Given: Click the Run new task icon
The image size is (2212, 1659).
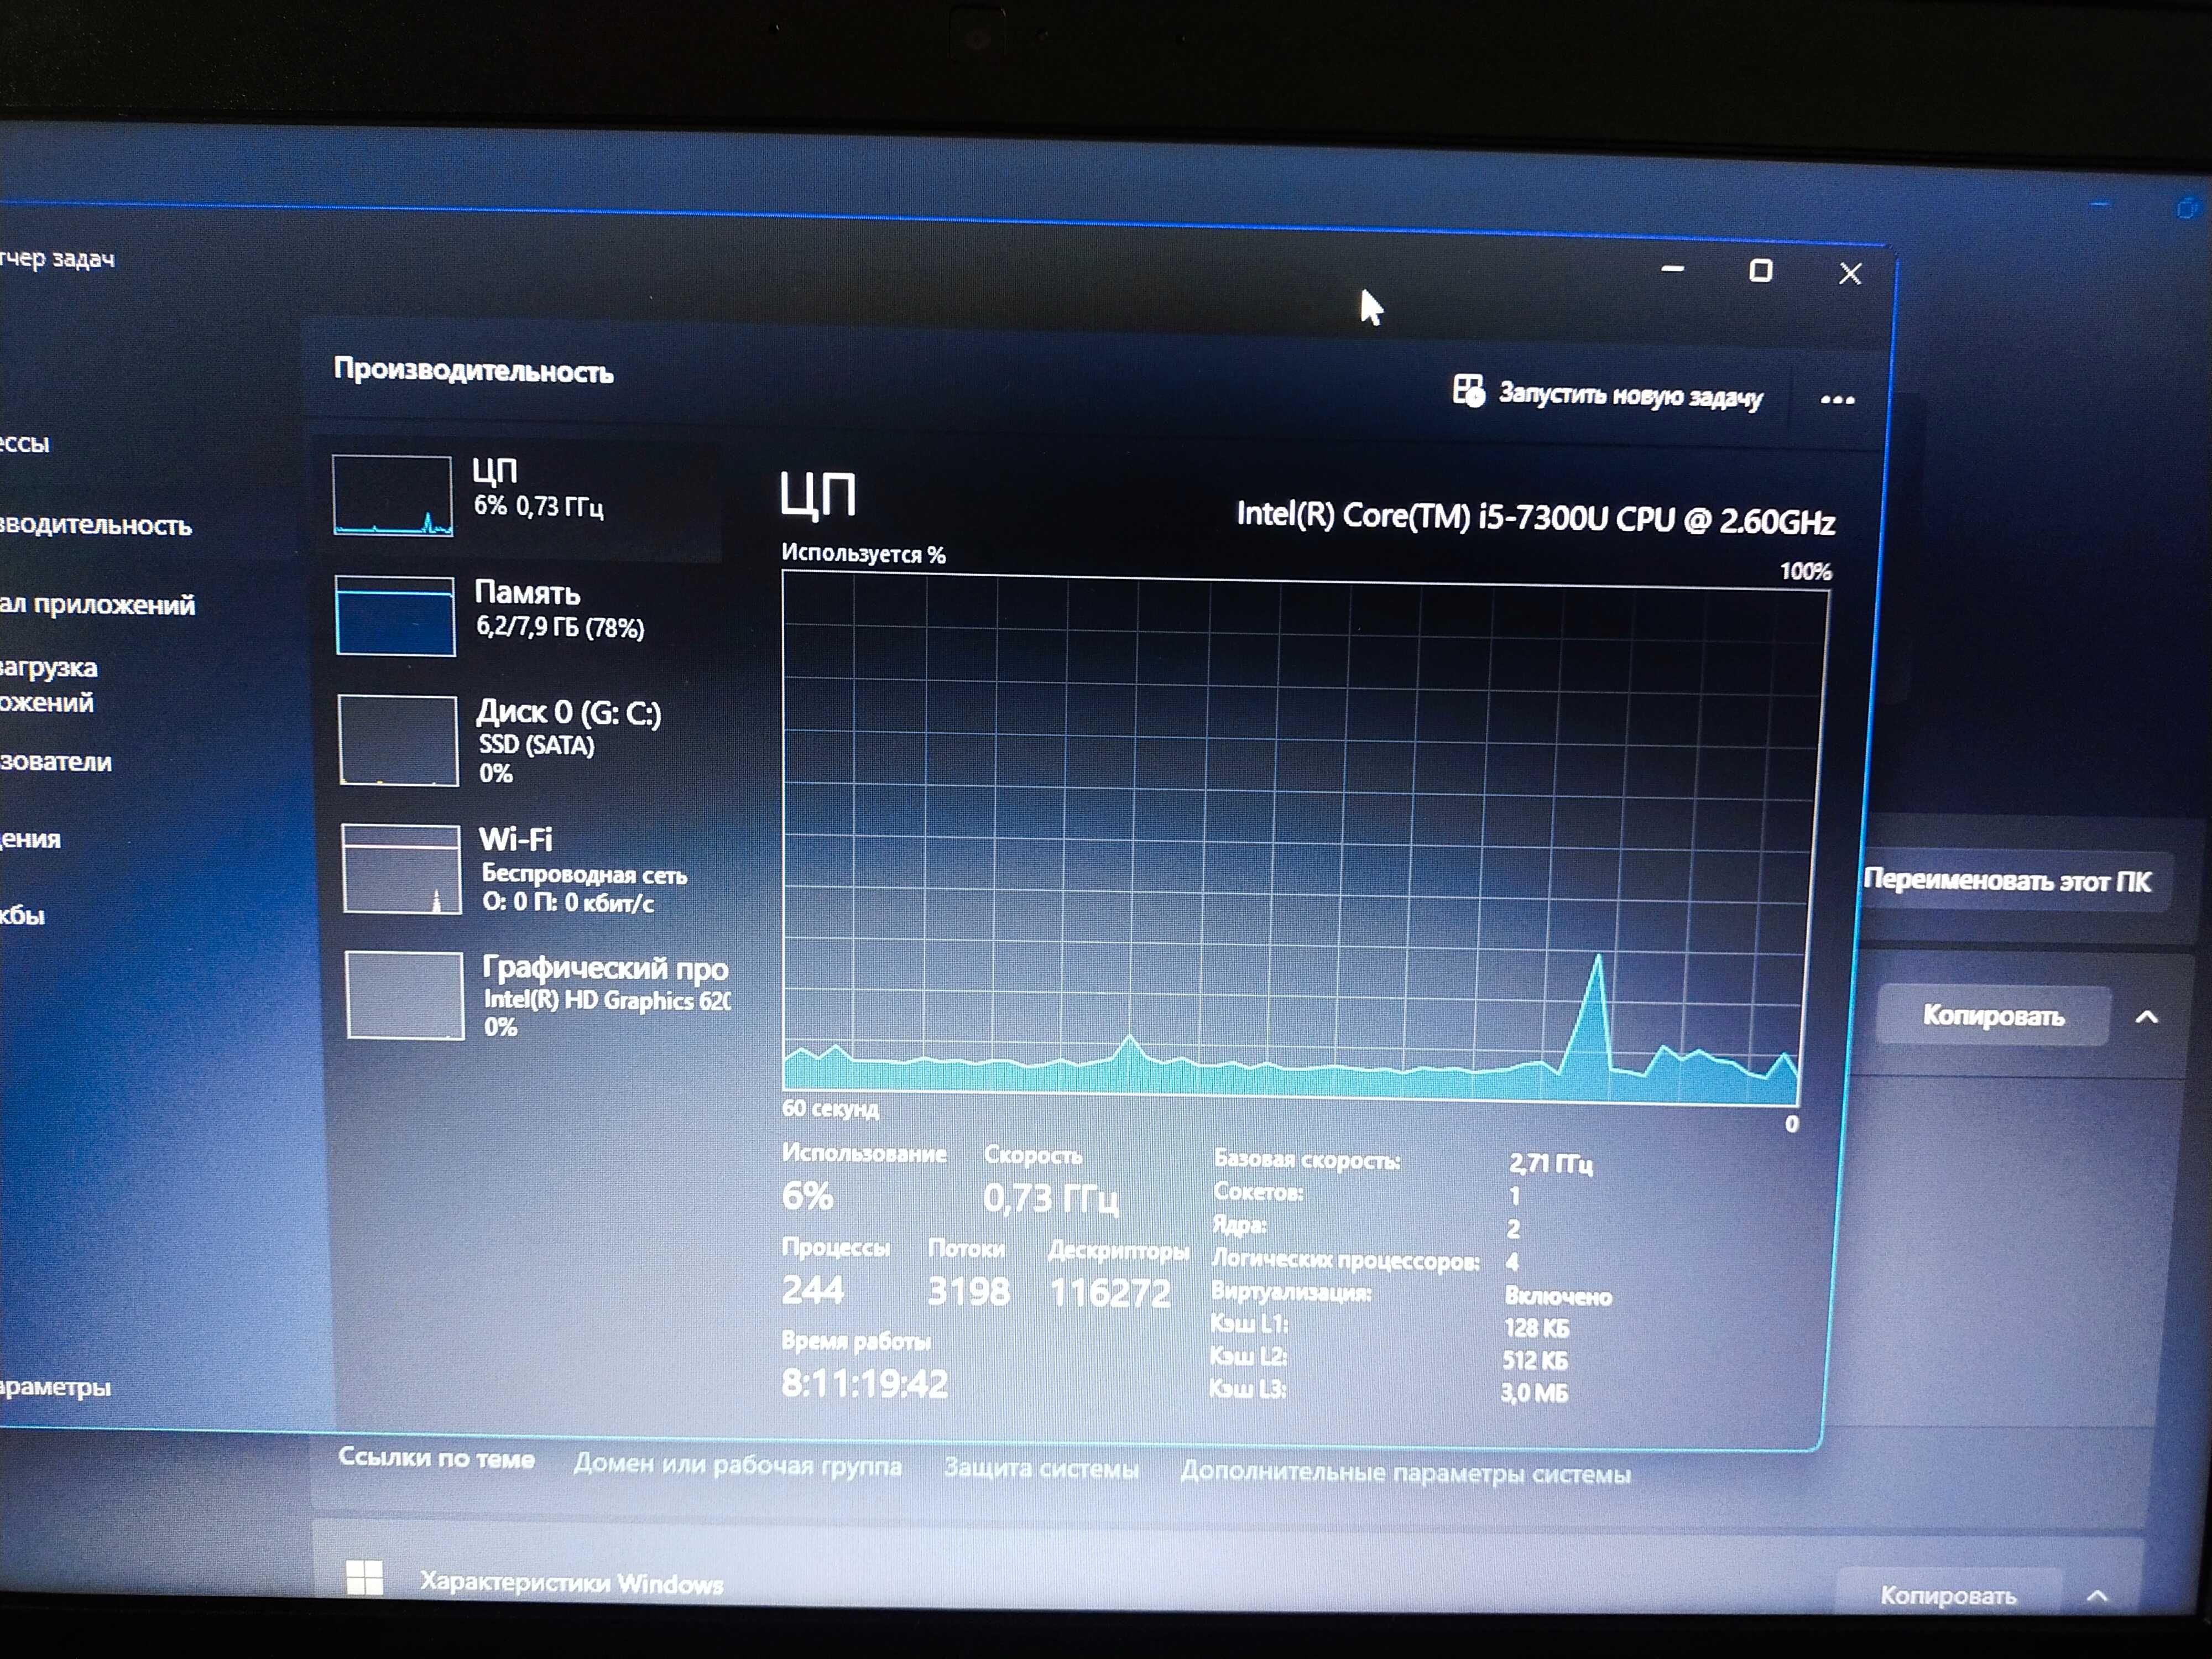Looking at the screenshot, I should click(1468, 391).
